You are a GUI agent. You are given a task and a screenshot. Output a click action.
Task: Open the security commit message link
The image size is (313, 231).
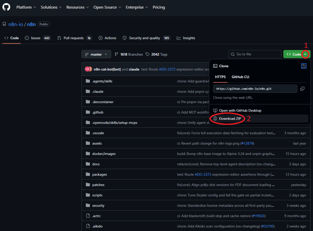[x=225, y=205]
